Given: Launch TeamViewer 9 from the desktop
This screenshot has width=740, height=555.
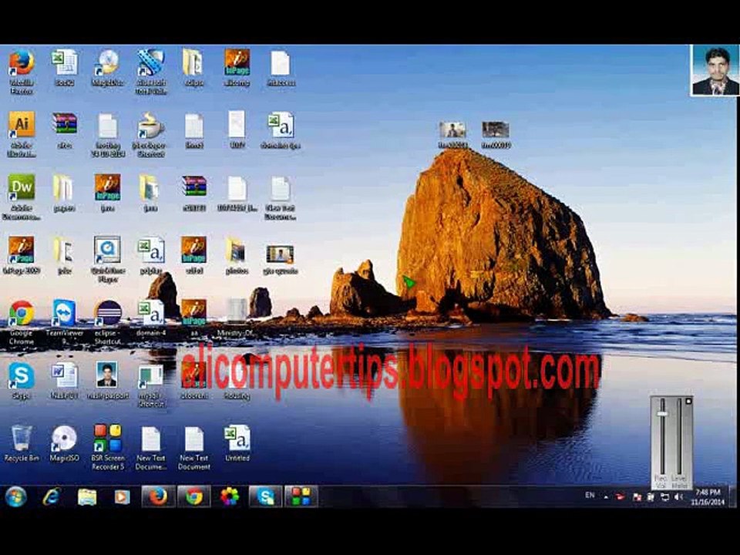Looking at the screenshot, I should tap(64, 322).
